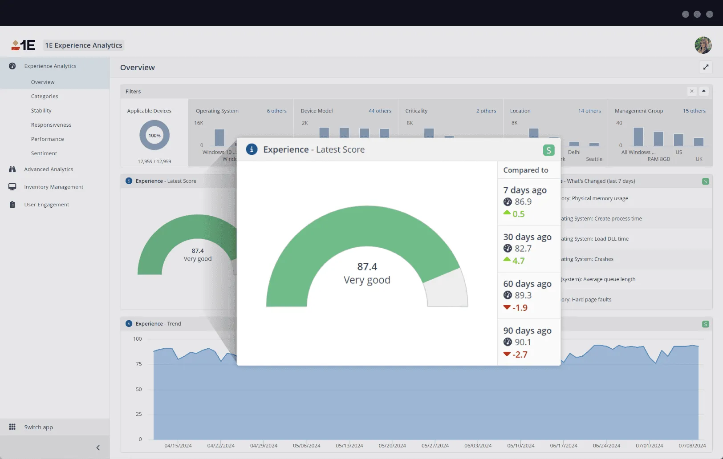Open the Categories section in the sidebar
The image size is (723, 459).
click(x=44, y=96)
